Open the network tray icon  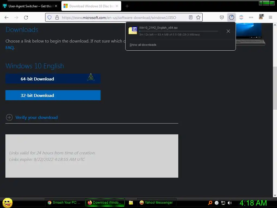click(x=223, y=203)
